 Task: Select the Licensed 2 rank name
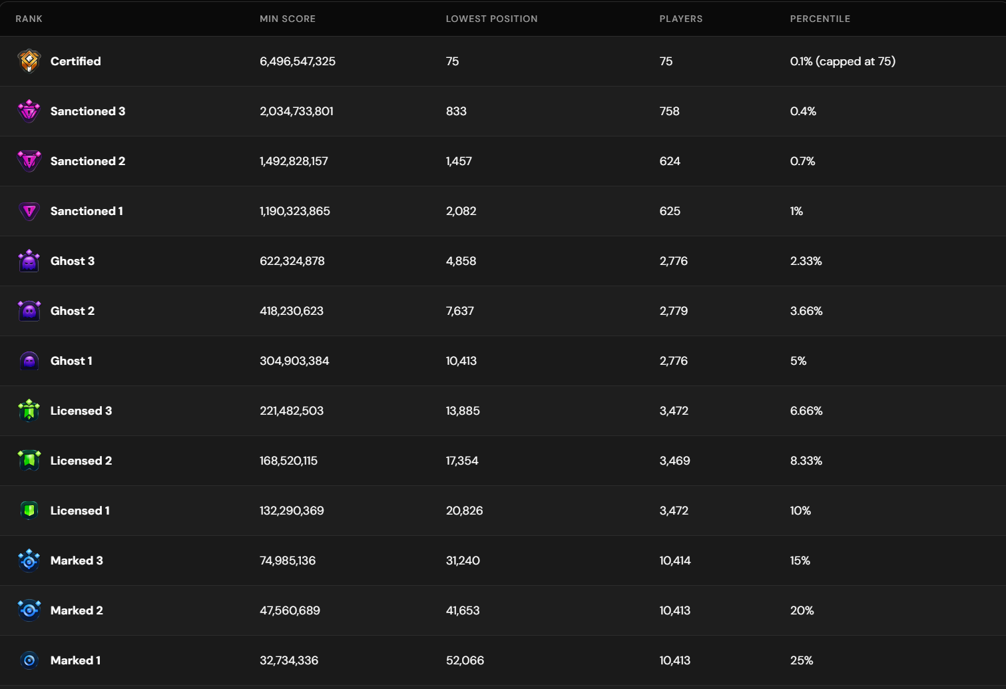[x=81, y=461]
